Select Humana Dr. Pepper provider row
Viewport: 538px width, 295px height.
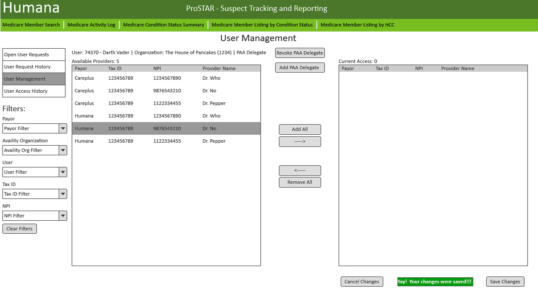coord(166,141)
